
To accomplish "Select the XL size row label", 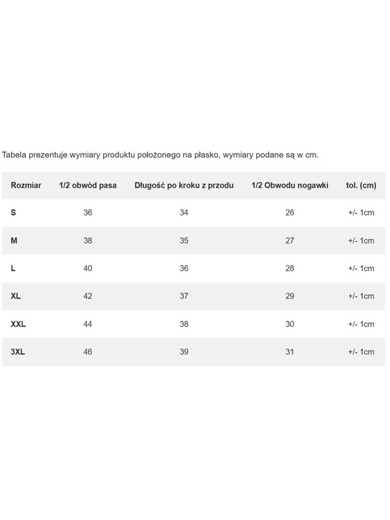I will (x=15, y=296).
